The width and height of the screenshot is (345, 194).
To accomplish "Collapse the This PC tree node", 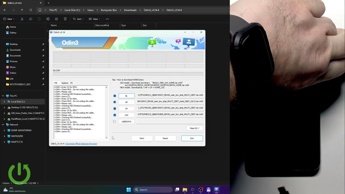I will click(3, 96).
